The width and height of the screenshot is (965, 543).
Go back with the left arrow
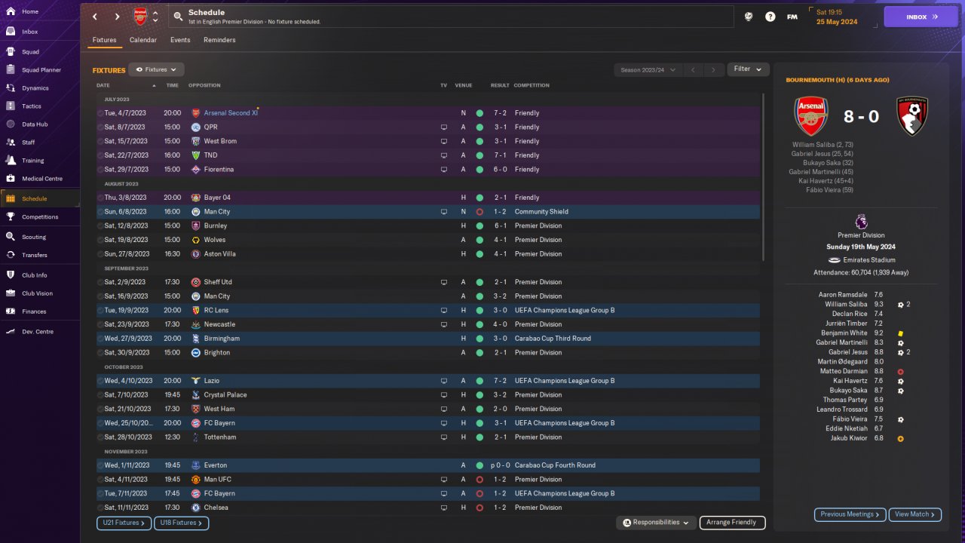coord(95,17)
